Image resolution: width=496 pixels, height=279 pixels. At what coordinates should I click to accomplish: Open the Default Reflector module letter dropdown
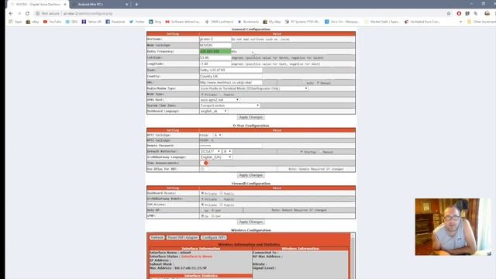pyautogui.click(x=227, y=152)
